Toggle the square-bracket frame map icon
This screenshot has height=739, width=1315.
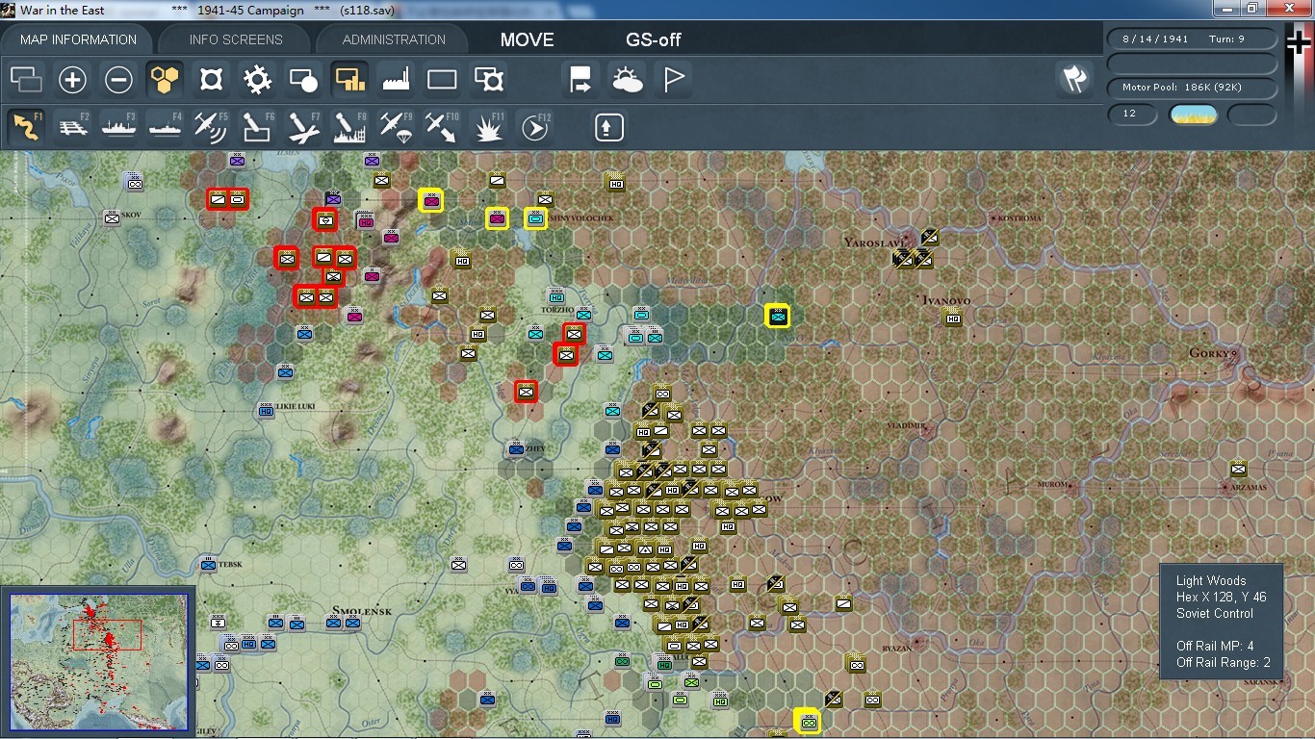point(211,80)
